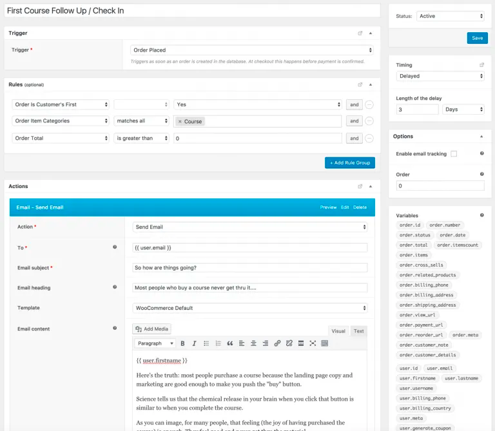Collapse the Rules panel
Screen dimensions: 495x431
371,84
